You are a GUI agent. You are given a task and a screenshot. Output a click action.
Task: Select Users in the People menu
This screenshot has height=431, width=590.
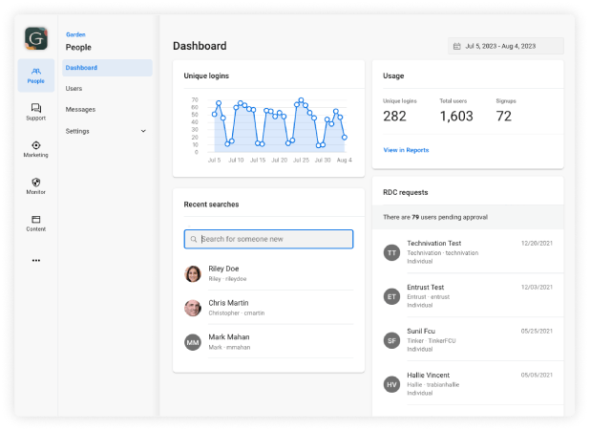[74, 88]
